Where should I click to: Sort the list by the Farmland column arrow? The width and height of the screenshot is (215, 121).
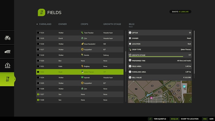point(37,24)
